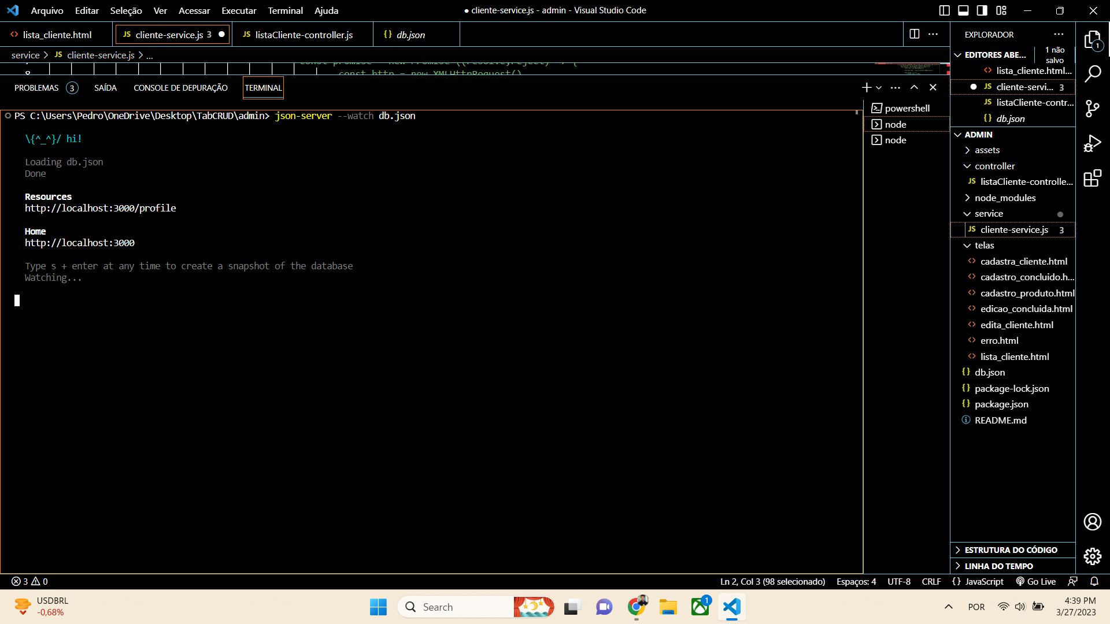Screen dimensions: 1110x624
Task: Select the powershell terminal instance
Action: tap(906, 108)
